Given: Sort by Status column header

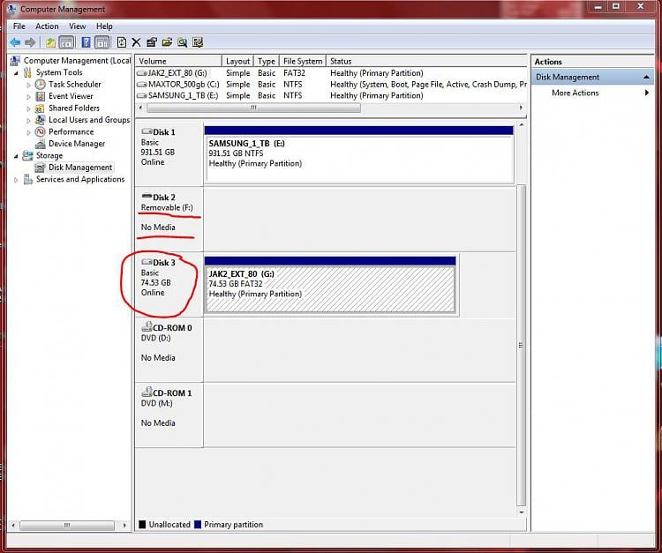Looking at the screenshot, I should 426,61.
